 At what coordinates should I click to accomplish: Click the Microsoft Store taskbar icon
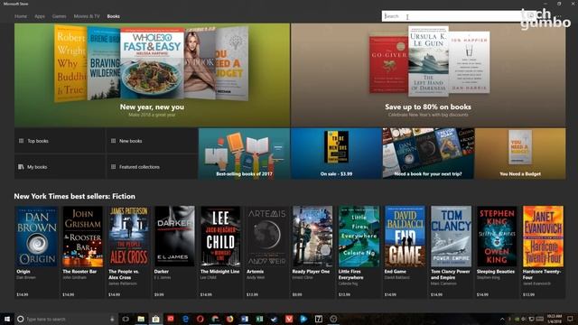155,319
